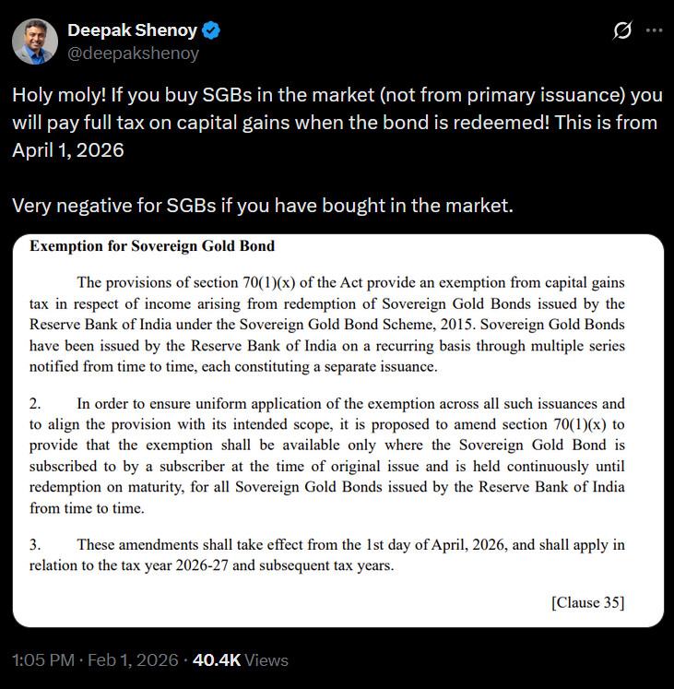Open the three-dot more options menu

click(x=654, y=30)
